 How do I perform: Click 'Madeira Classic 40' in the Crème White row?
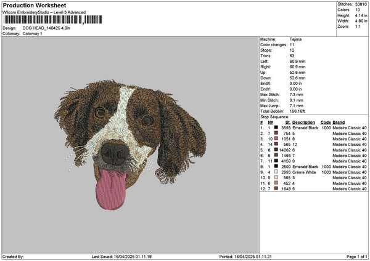point(350,172)
